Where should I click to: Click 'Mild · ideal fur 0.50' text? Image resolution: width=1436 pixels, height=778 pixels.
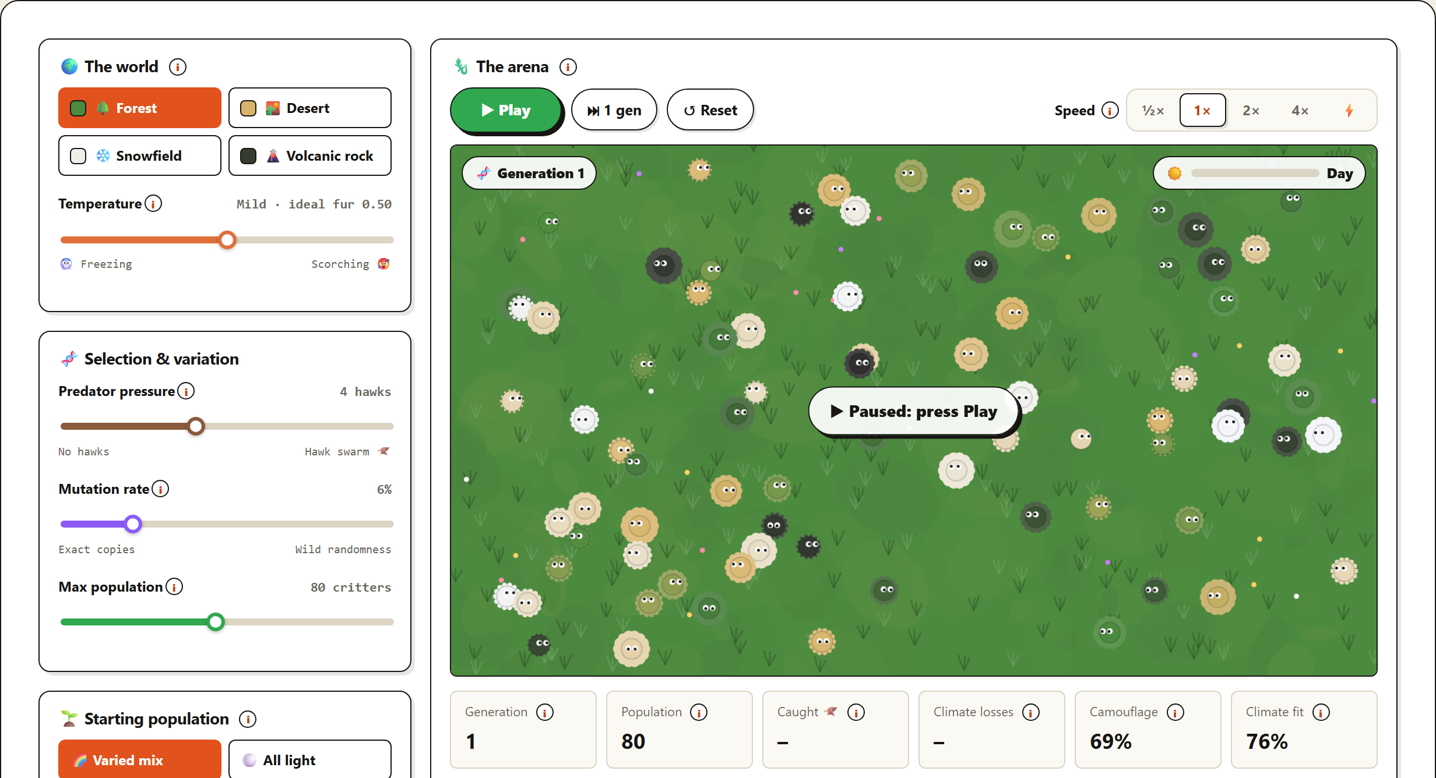[x=314, y=204]
